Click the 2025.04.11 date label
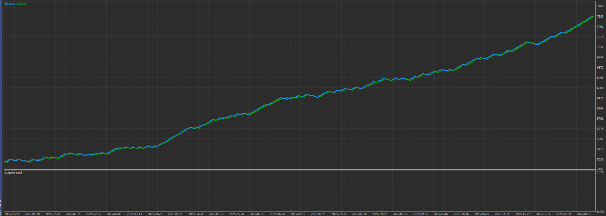Image resolution: width=606 pixels, height=216 pixels. tap(175, 214)
